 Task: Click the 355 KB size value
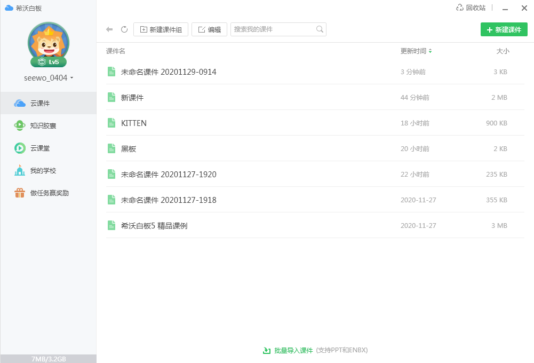[x=497, y=200]
